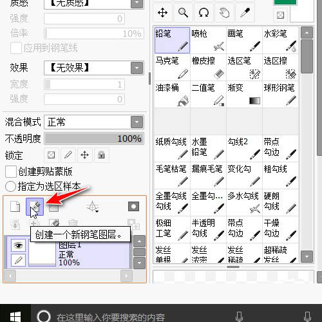Choose the 水彩笔 watercolor tool

pyautogui.click(x=280, y=40)
